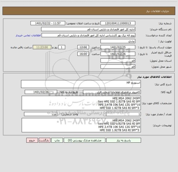Click the unit of measure field عدد
The width and height of the screenshot is (178, 172).
pyautogui.click(x=40, y=114)
